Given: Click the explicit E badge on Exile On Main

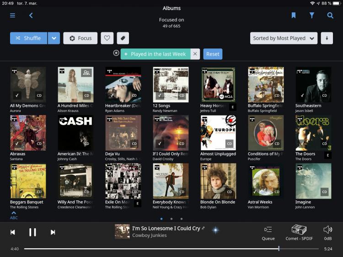Looking at the screenshot, I should [x=137, y=204].
